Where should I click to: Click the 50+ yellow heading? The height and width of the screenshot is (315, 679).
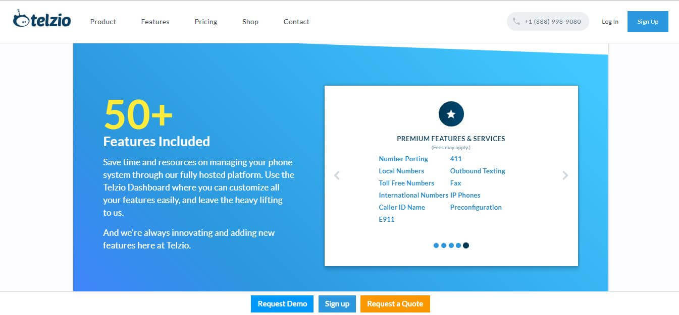point(138,114)
